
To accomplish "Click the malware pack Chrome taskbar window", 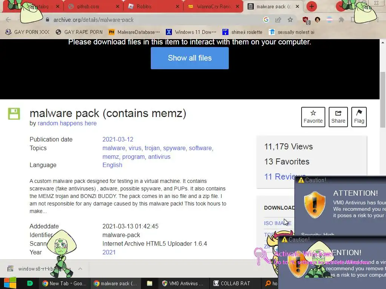I will (x=115, y=283).
